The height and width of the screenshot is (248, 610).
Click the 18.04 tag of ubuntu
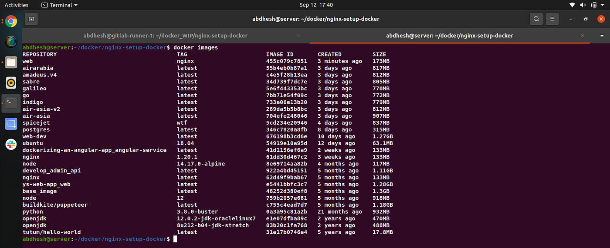(186, 143)
